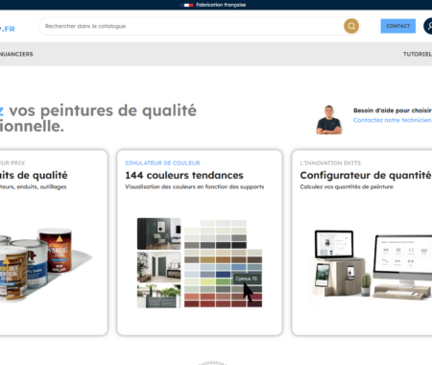Click the CONTACT button
This screenshot has height=365, width=432.
click(x=397, y=26)
